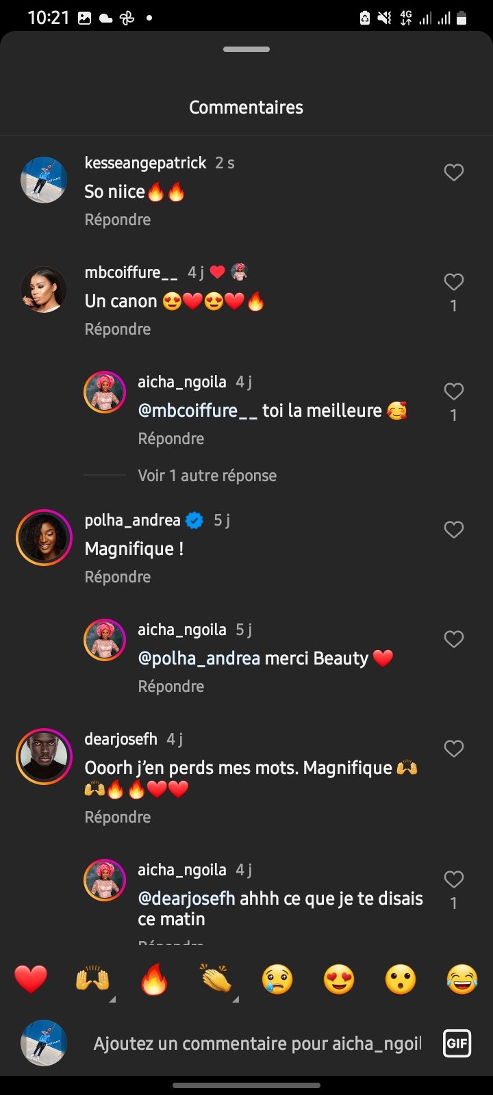This screenshot has width=493, height=1095.
Task: Tap the laughing-tears reaction emoji
Action: [462, 979]
